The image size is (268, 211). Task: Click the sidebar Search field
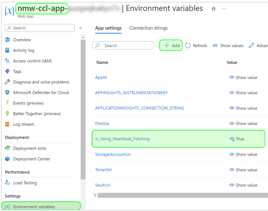pos(40,28)
